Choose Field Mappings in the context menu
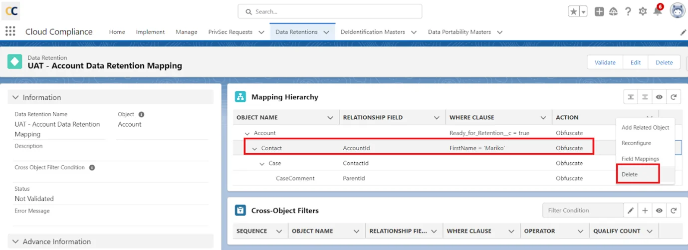688x250 pixels. click(x=640, y=159)
